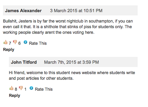148x107 pixels.
Task: Thumbs down John Titford's reply
Action: point(21,88)
